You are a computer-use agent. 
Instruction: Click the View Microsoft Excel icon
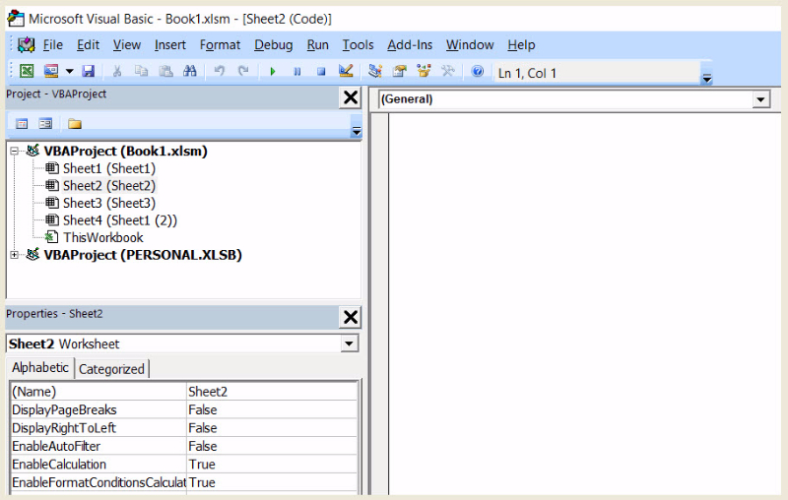[27, 72]
